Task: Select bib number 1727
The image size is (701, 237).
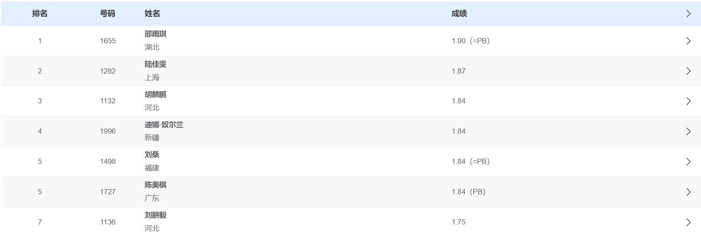Action: pyautogui.click(x=108, y=192)
